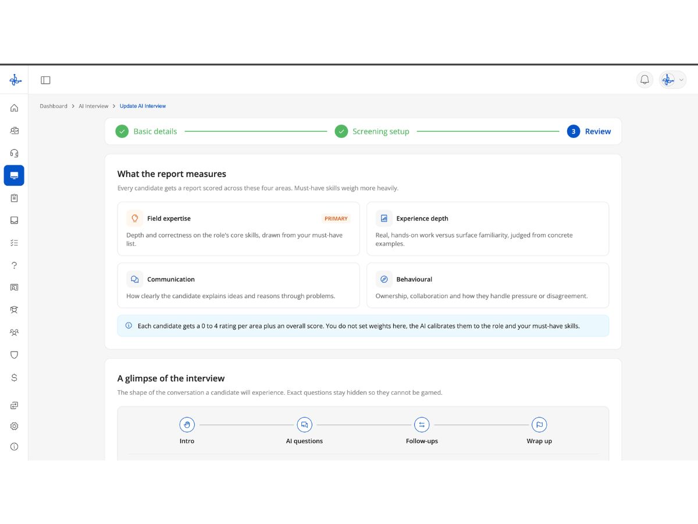Click the '0 to 4 rating' notice text
Viewport: 698px width, 524px height.
[358, 326]
